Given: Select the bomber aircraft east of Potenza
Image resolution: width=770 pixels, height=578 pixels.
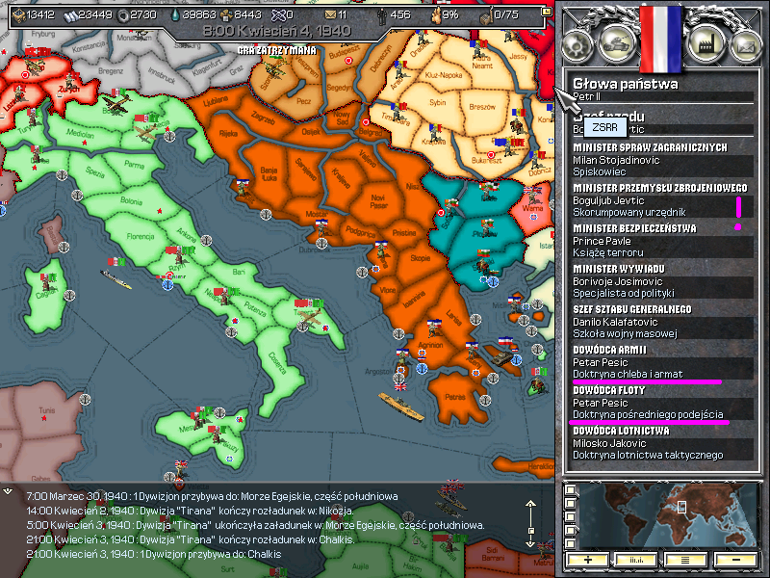Looking at the screenshot, I should (308, 317).
